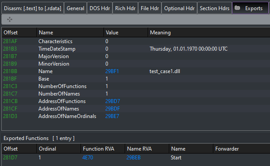
Task: Open the Optional Hdr tab
Action: [x=179, y=8]
